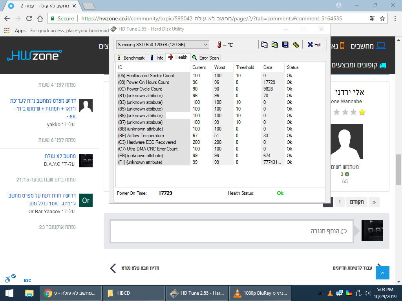Open VLC media player from the taskbar
Image resolution: width=402 pixels, height=301 pixels.
[x=260, y=293]
